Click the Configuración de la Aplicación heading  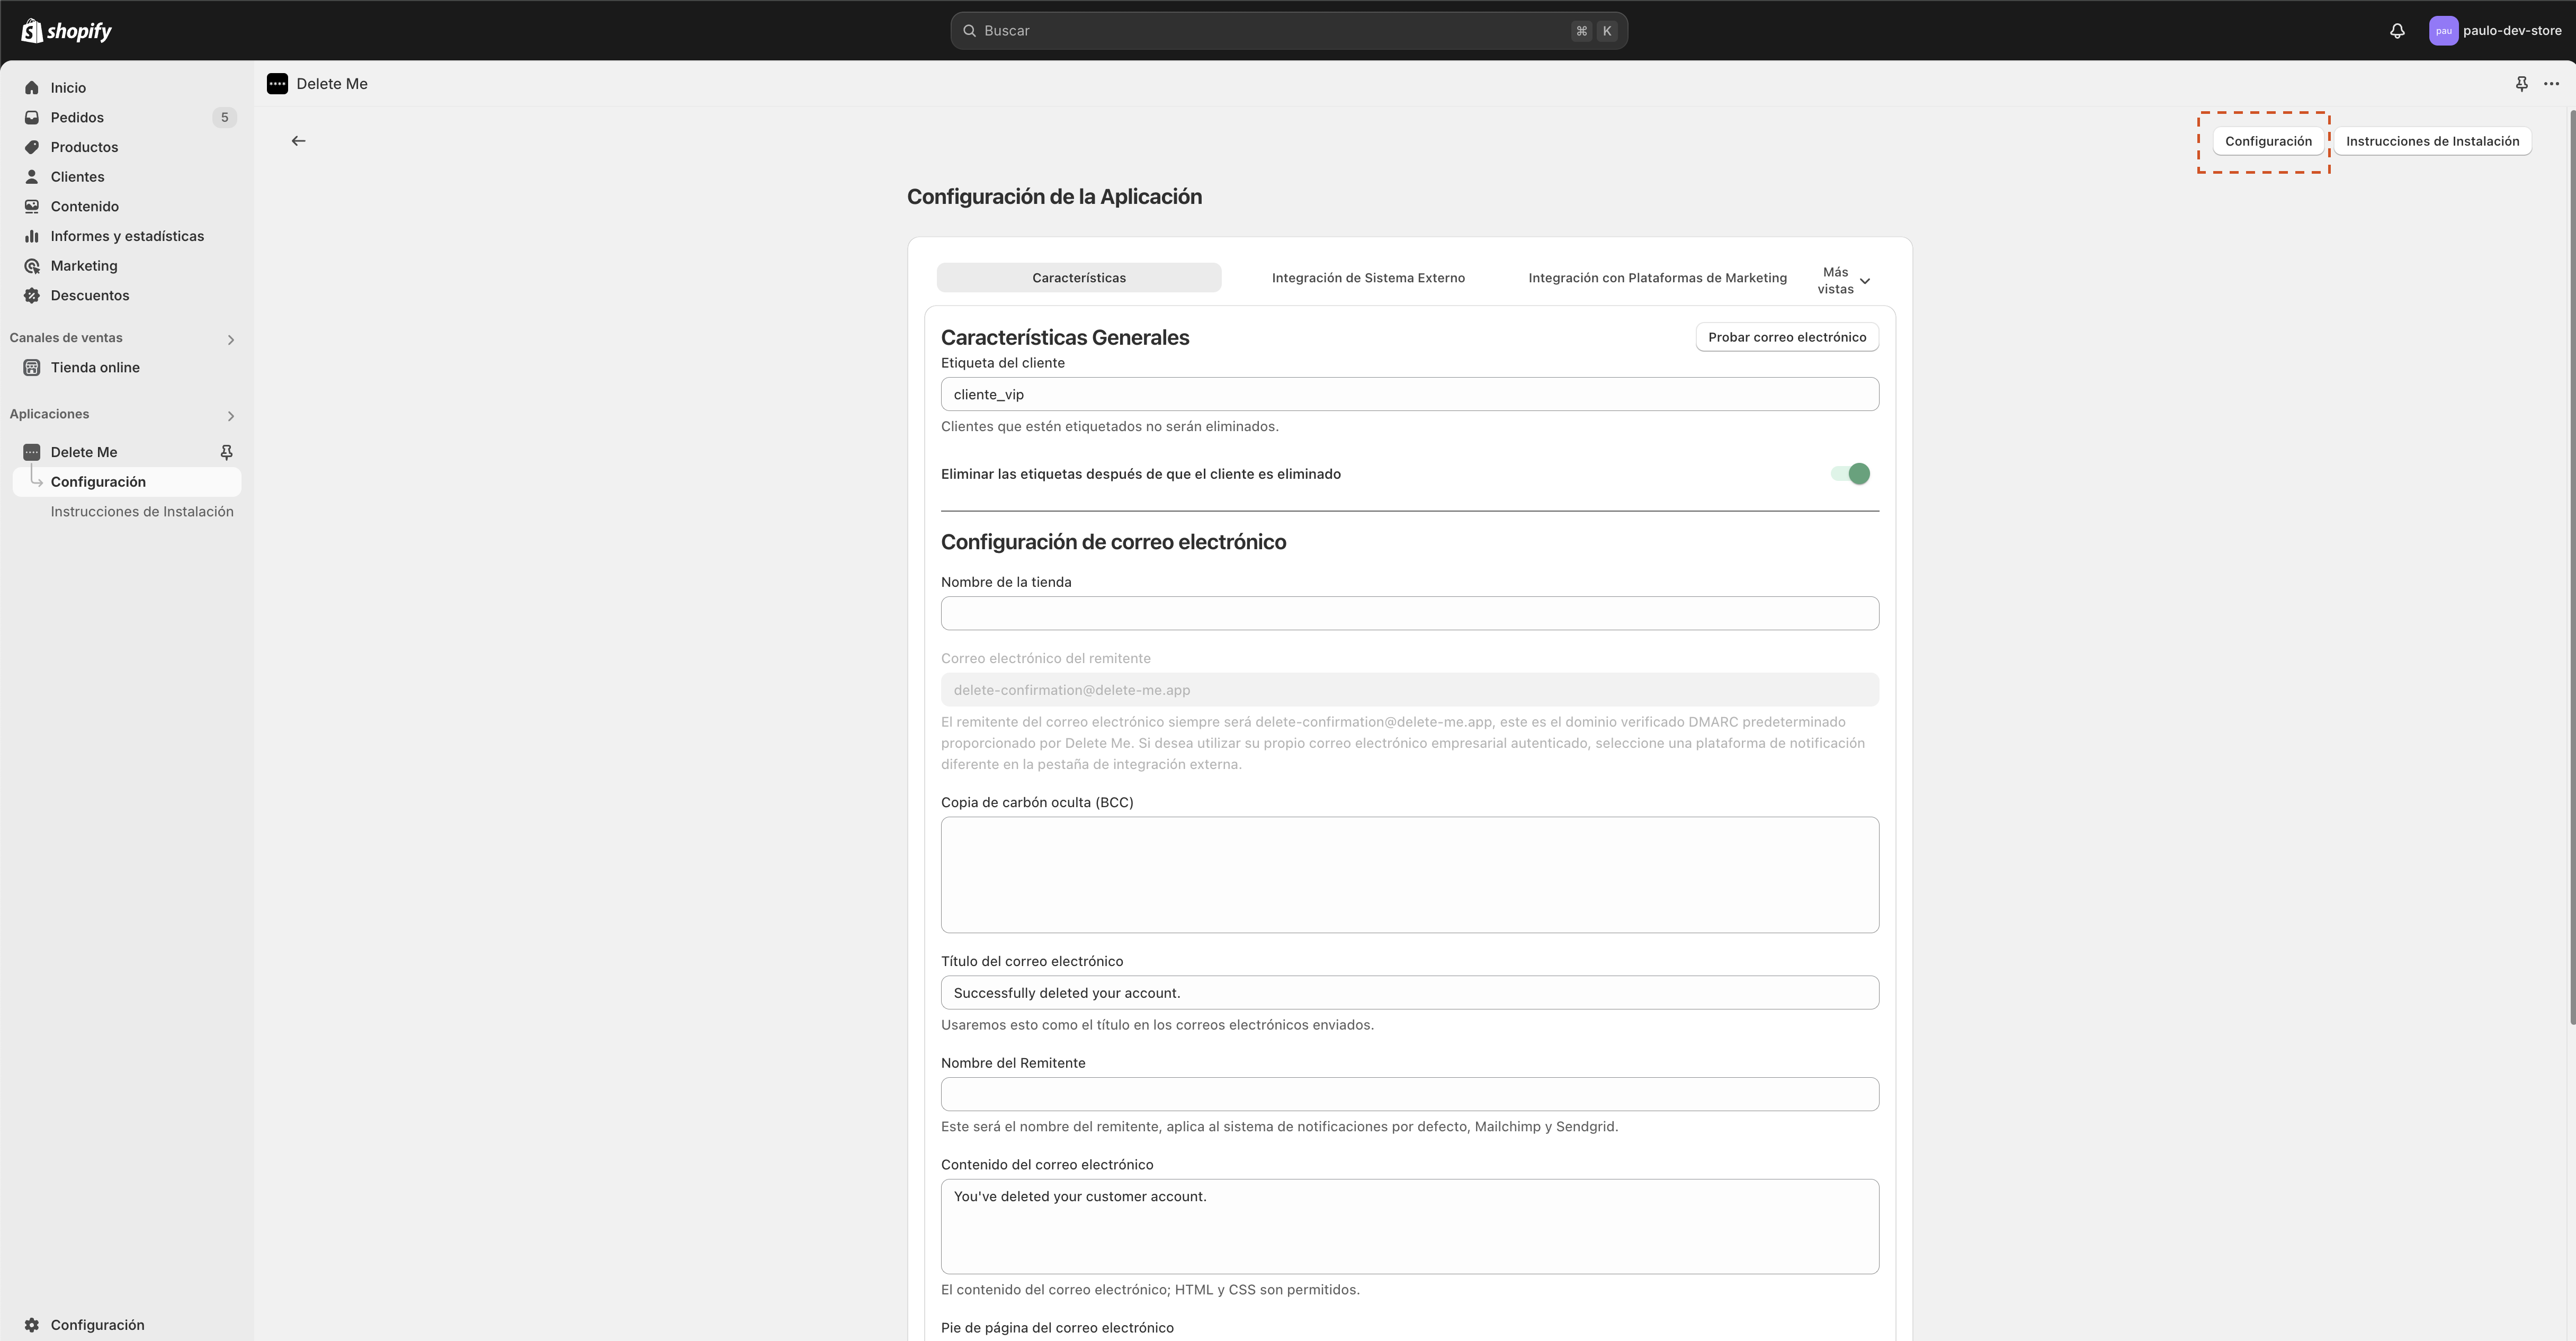click(x=1054, y=197)
